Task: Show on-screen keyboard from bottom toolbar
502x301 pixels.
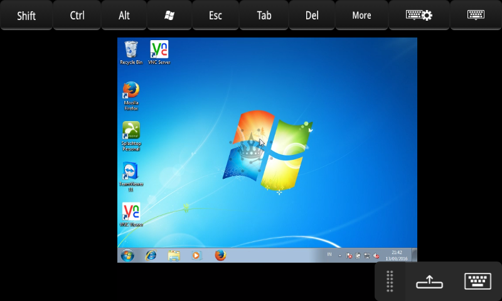Action: (478, 281)
